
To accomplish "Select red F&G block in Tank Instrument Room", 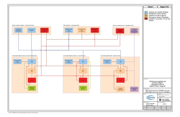I will pos(83,80).
